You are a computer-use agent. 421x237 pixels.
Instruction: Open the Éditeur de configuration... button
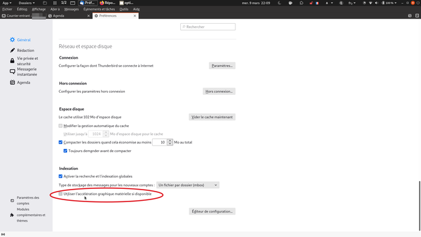click(x=212, y=211)
